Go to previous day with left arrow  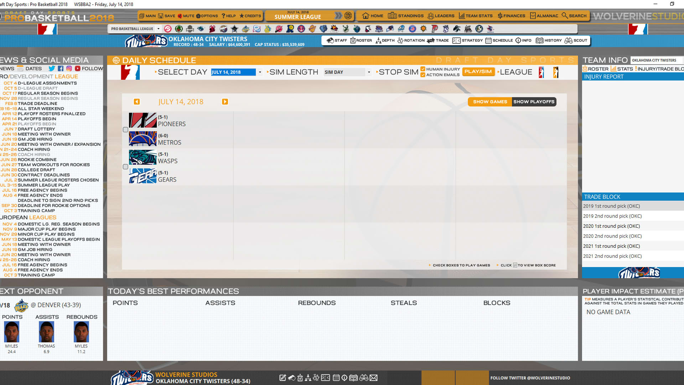(137, 102)
